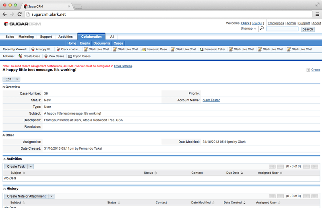
Task: Click the search text field at top right
Action: [282, 29]
